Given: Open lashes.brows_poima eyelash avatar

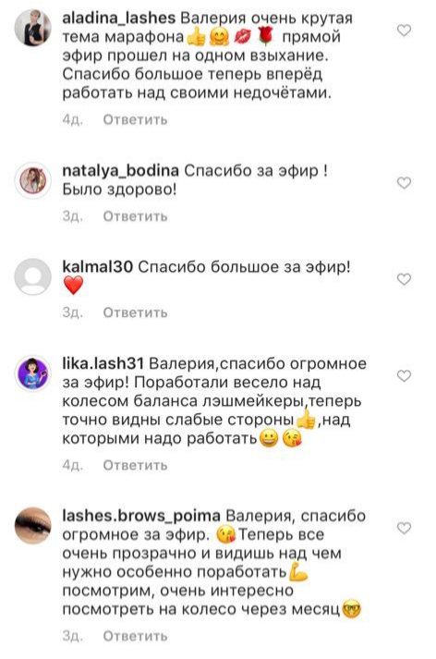Looking at the screenshot, I should [x=32, y=525].
